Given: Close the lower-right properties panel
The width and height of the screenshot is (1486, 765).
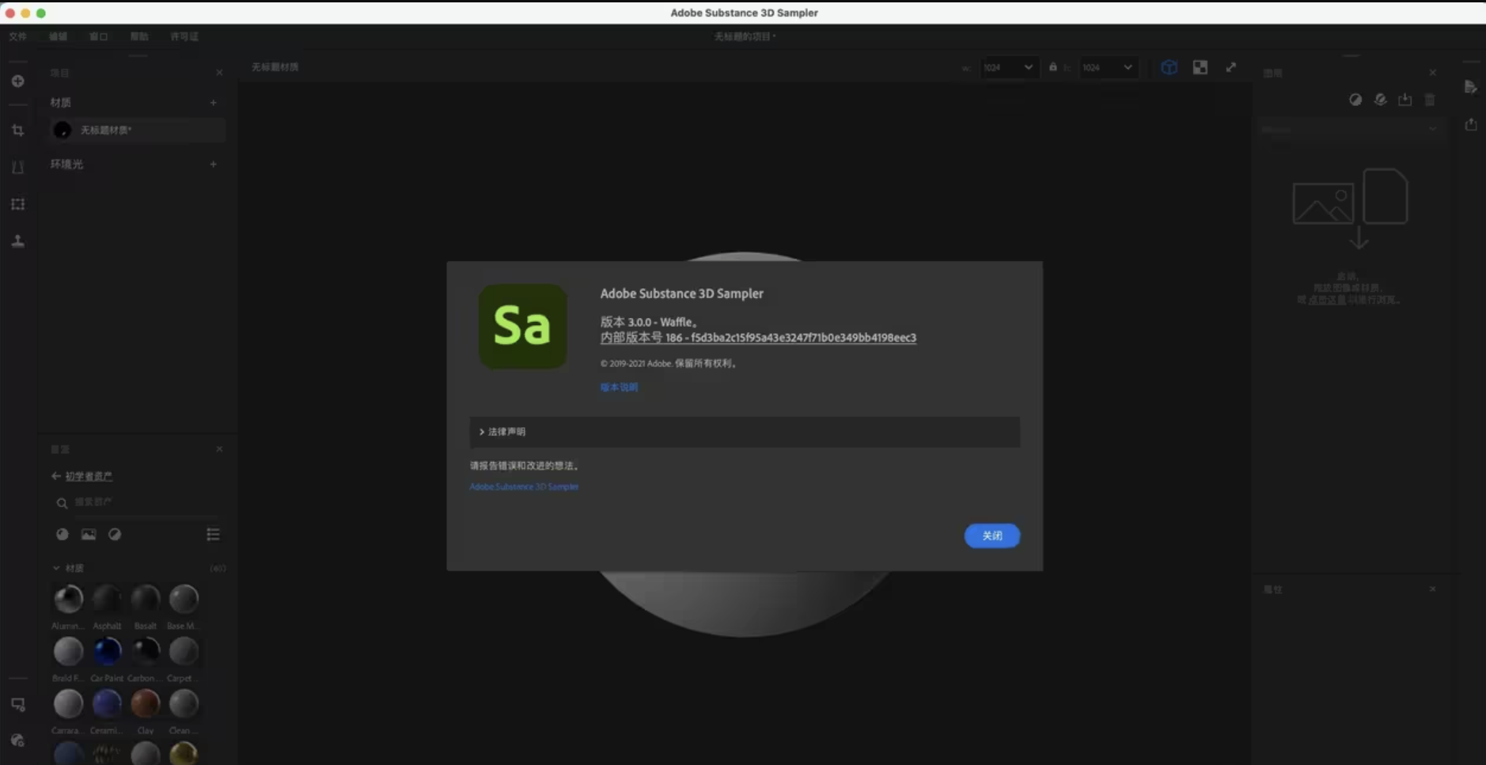Looking at the screenshot, I should coord(1432,589).
